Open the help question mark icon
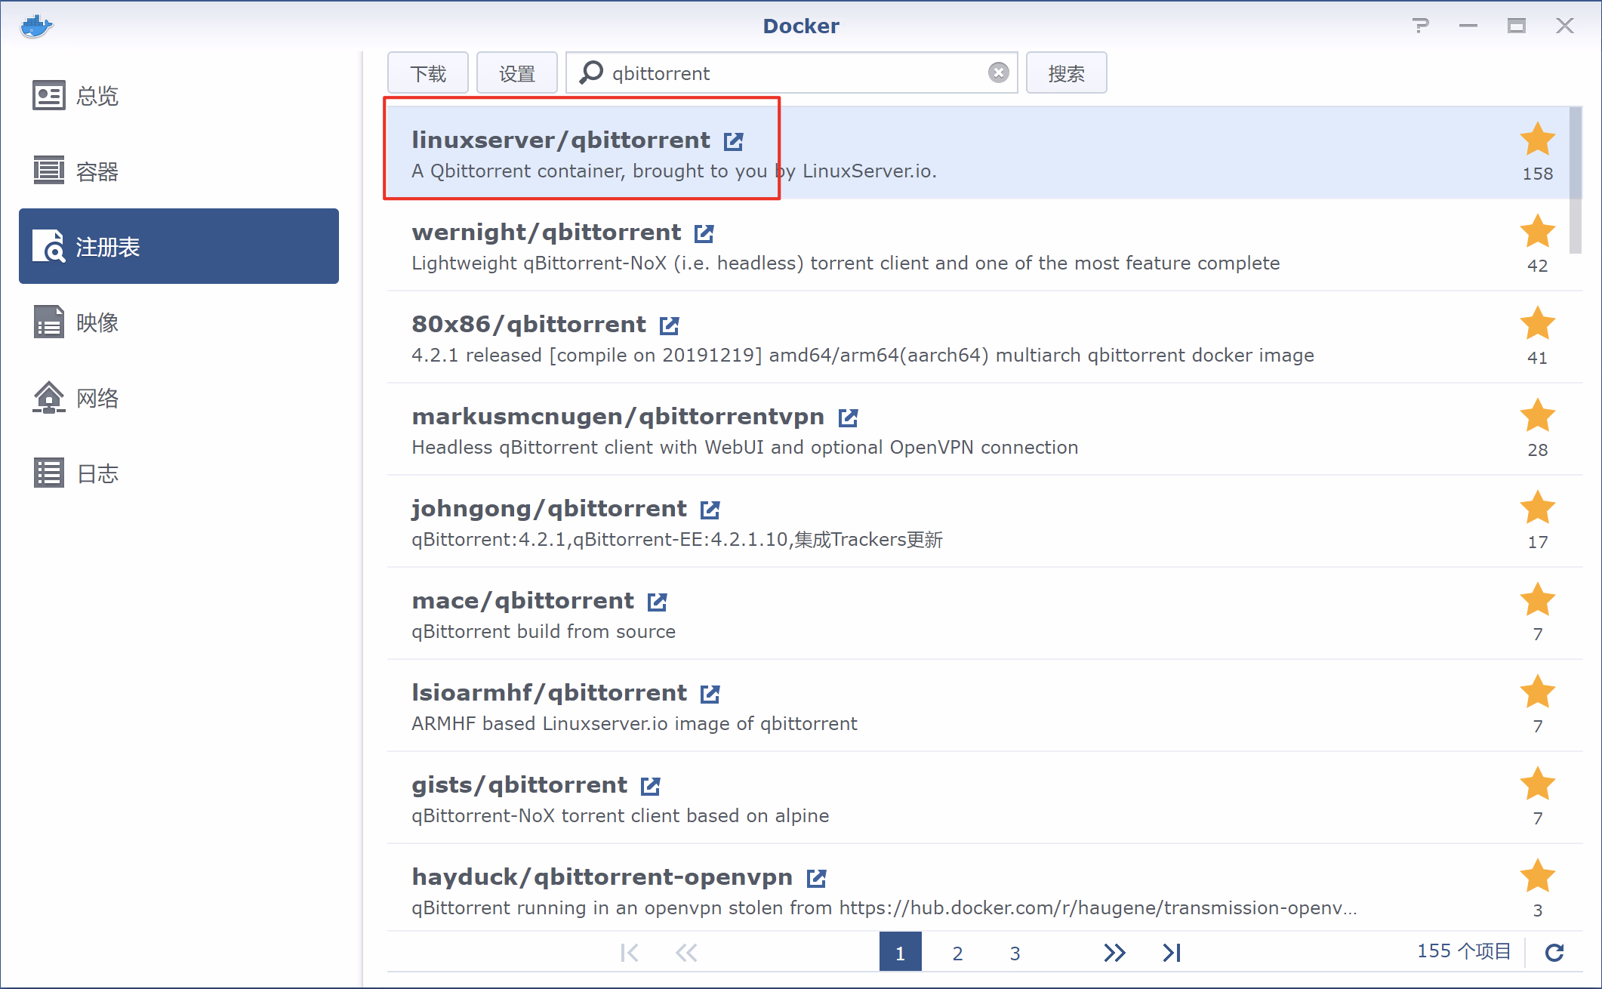The image size is (1602, 989). [x=1420, y=26]
